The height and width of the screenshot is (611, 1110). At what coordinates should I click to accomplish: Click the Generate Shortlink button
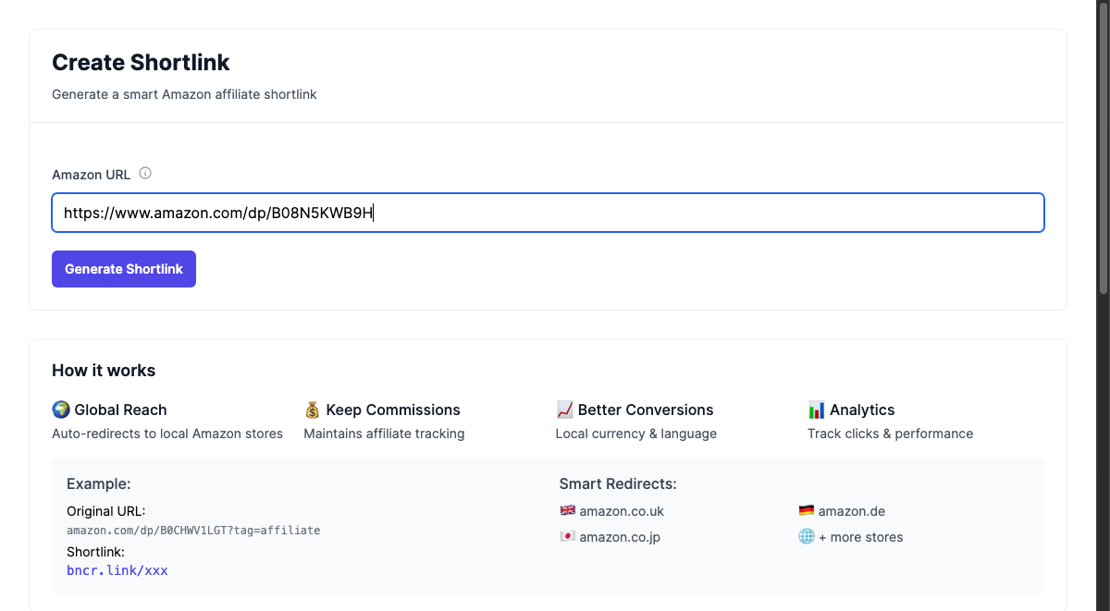coord(124,269)
